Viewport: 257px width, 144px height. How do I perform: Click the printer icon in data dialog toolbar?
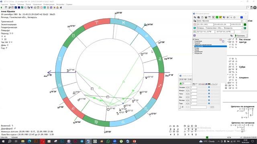pos(228,17)
